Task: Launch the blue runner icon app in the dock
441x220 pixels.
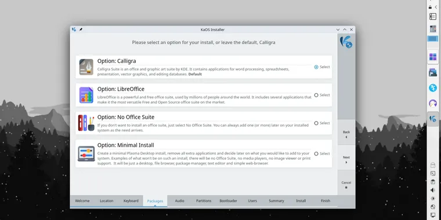Action: pos(433,88)
